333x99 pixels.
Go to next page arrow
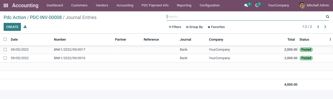pos(325,27)
